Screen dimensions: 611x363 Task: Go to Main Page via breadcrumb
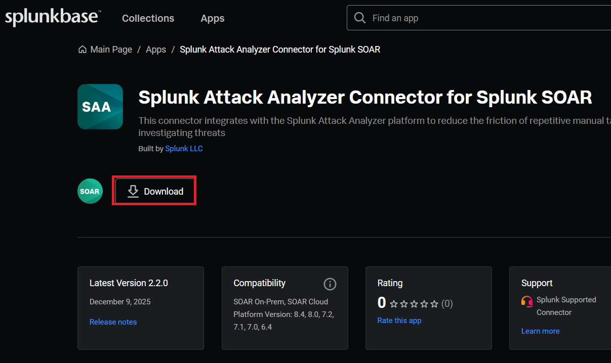(111, 50)
